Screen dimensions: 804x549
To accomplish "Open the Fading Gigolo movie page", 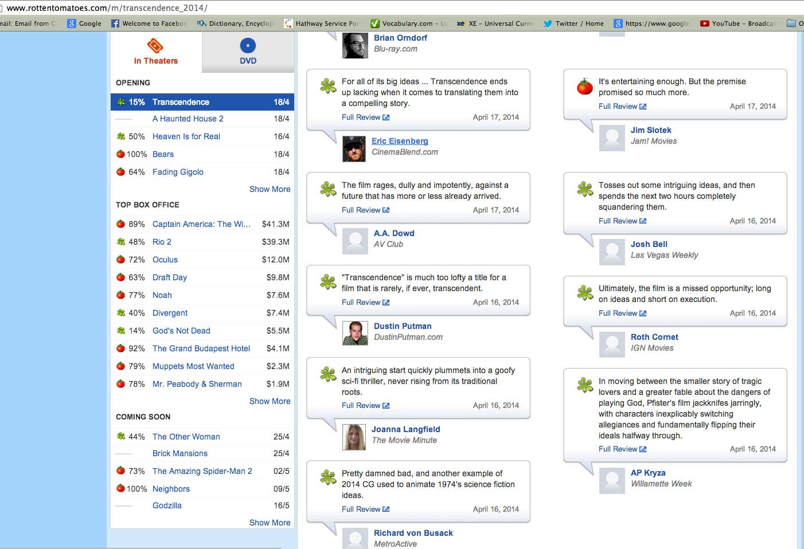I will [x=178, y=172].
